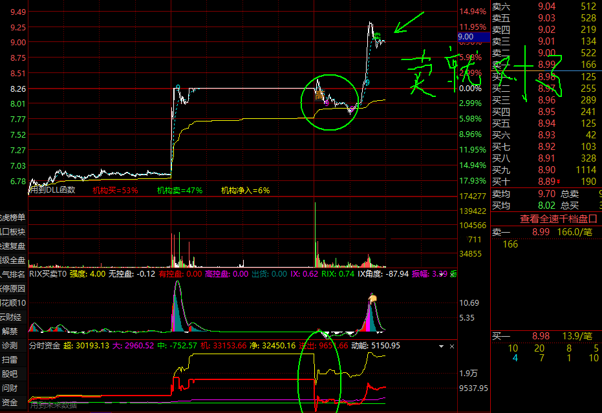Select the 买九 8.90 order row
The height and width of the screenshot is (413, 602).
point(546,169)
